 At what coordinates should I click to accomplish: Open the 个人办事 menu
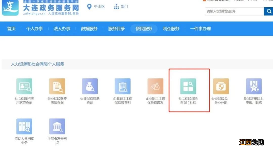tap(35, 29)
